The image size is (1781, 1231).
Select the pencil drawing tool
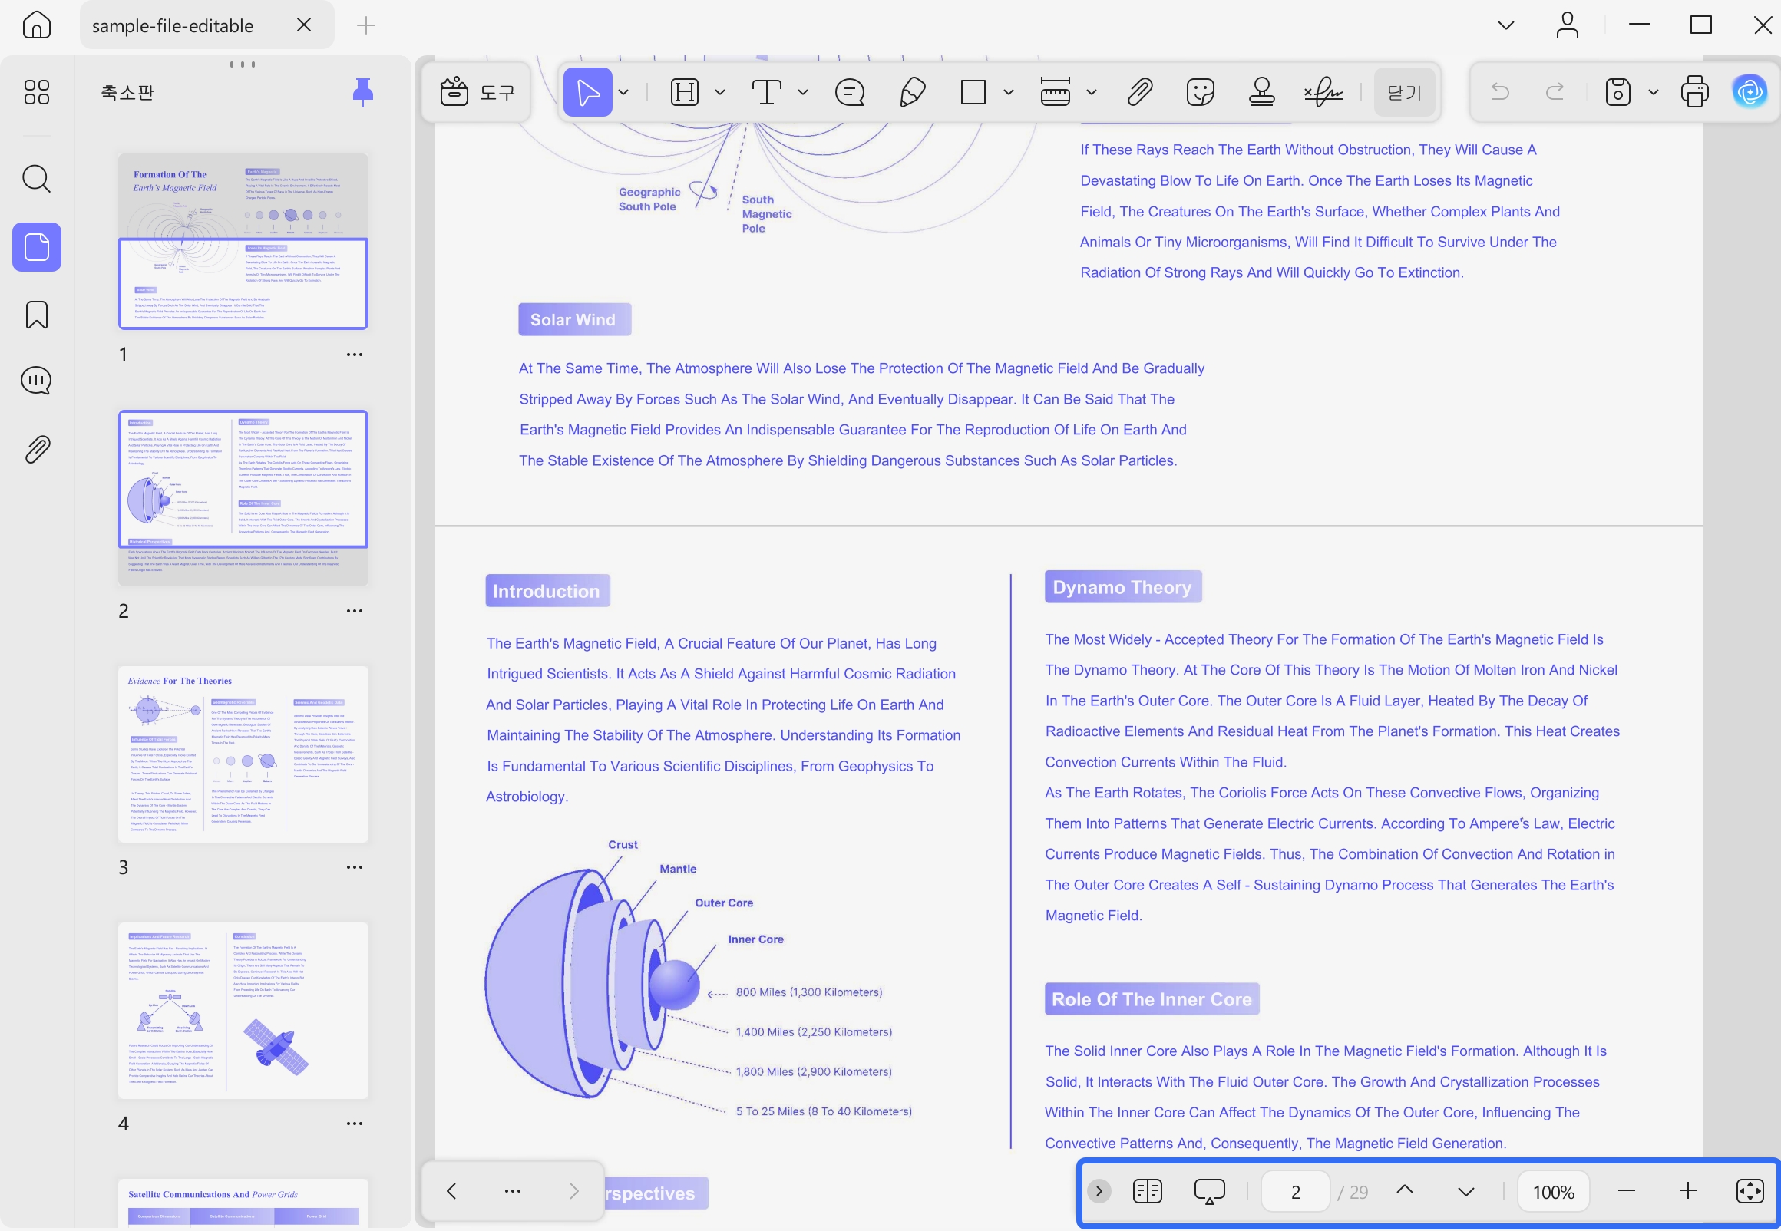(913, 93)
